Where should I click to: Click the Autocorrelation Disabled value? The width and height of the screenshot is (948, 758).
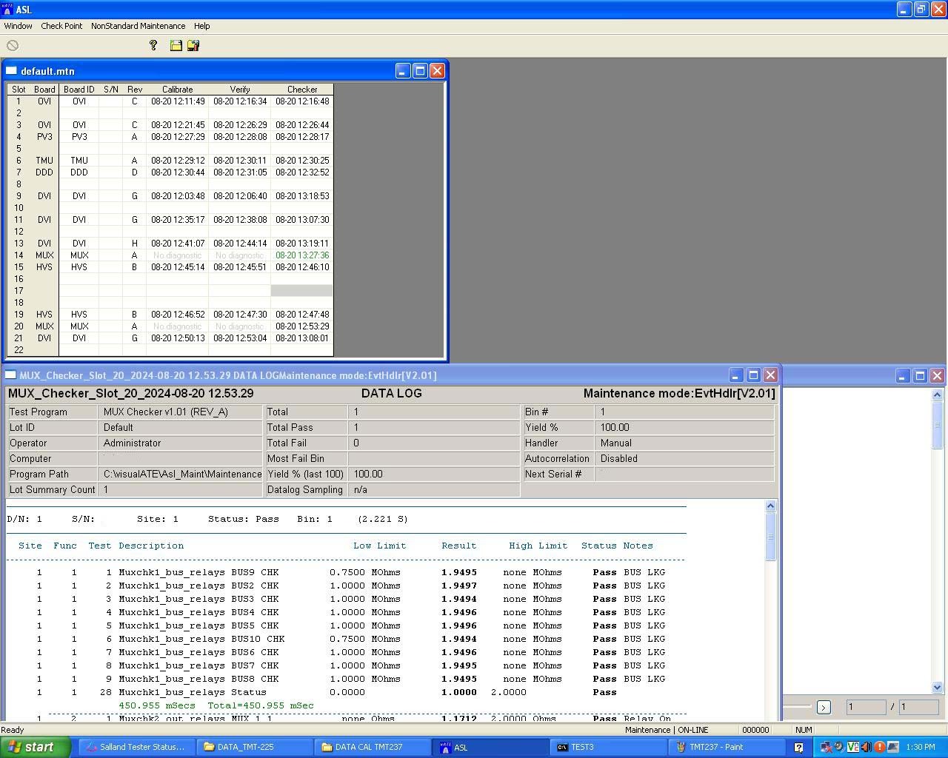click(684, 458)
